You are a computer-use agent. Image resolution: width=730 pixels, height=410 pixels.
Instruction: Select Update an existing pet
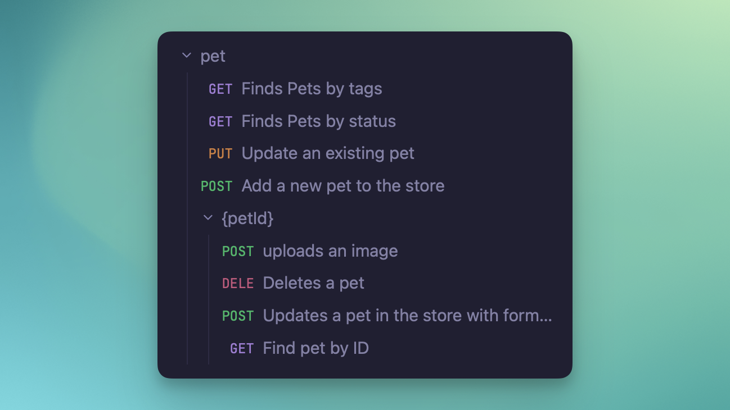coord(328,153)
